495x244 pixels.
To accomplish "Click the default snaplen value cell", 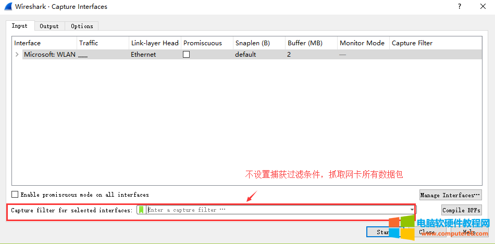I will pyautogui.click(x=245, y=55).
